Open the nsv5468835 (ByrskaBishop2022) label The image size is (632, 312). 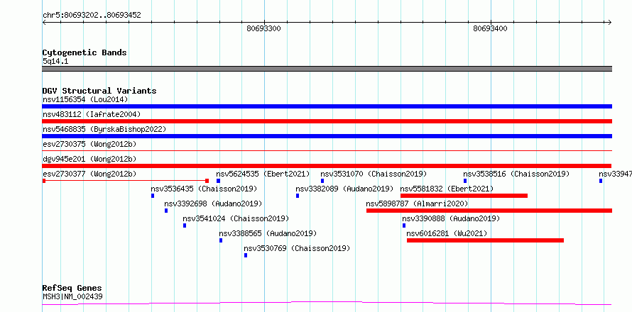click(104, 129)
